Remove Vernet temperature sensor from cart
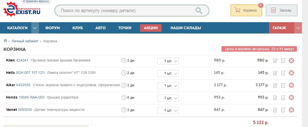This screenshot has height=127, width=308. click(x=291, y=110)
